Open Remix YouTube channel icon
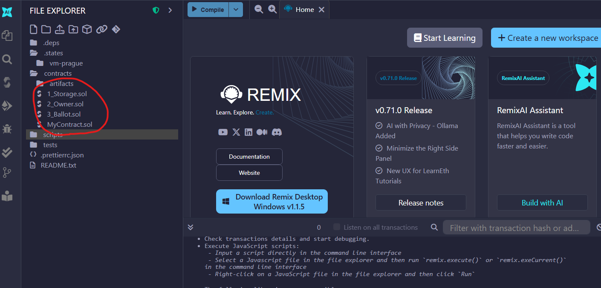 tap(223, 132)
